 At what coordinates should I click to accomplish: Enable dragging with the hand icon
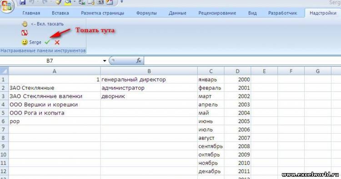click(x=25, y=24)
